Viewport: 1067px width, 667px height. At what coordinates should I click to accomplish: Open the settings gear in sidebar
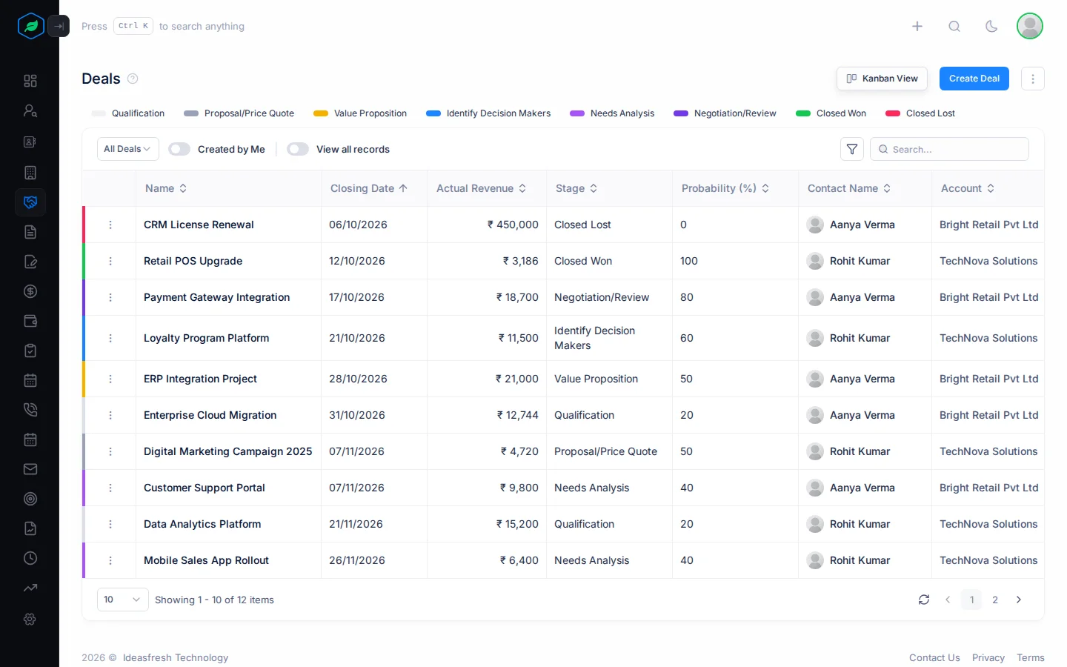click(x=30, y=619)
